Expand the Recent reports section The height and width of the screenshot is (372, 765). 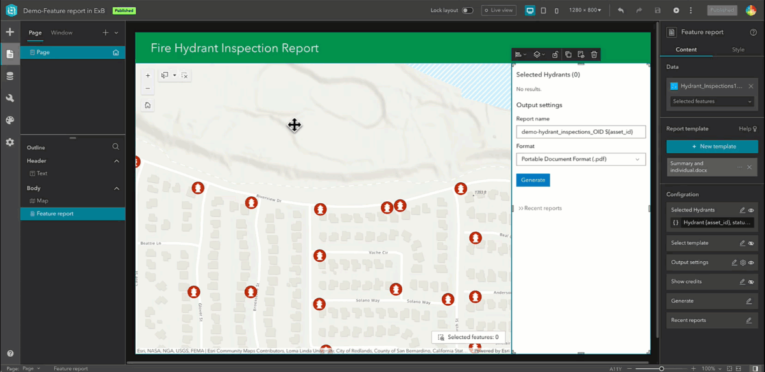(540, 208)
